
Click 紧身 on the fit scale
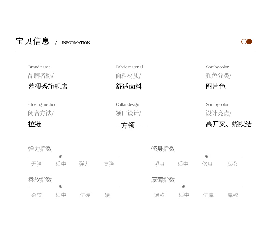tap(159, 164)
